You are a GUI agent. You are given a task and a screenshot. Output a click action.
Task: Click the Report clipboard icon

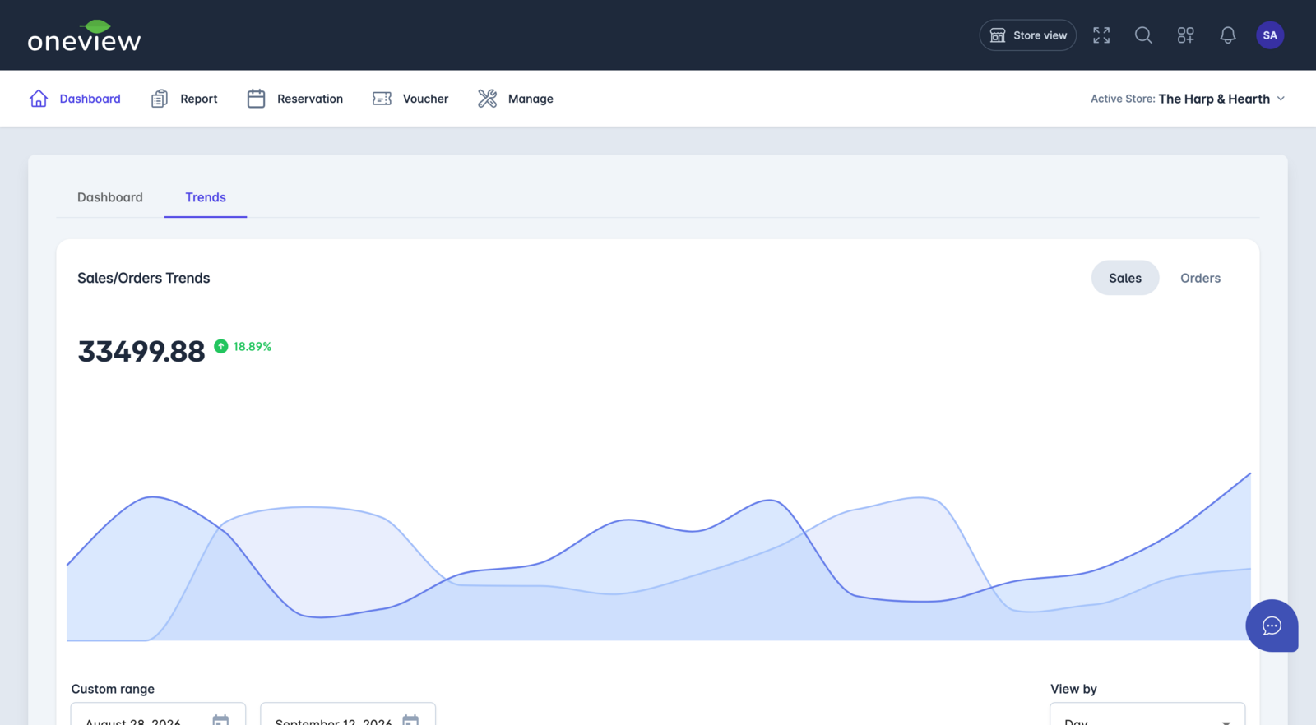coord(160,99)
